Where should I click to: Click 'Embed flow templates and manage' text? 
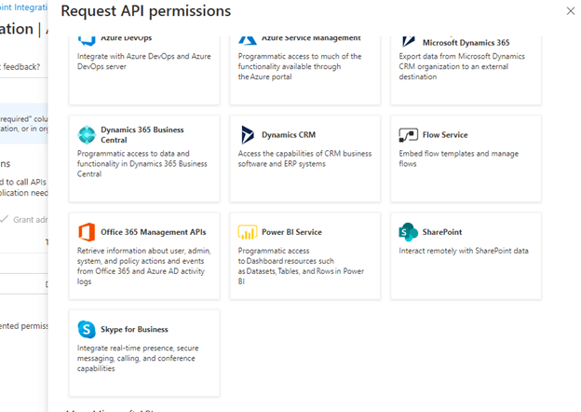click(x=459, y=154)
